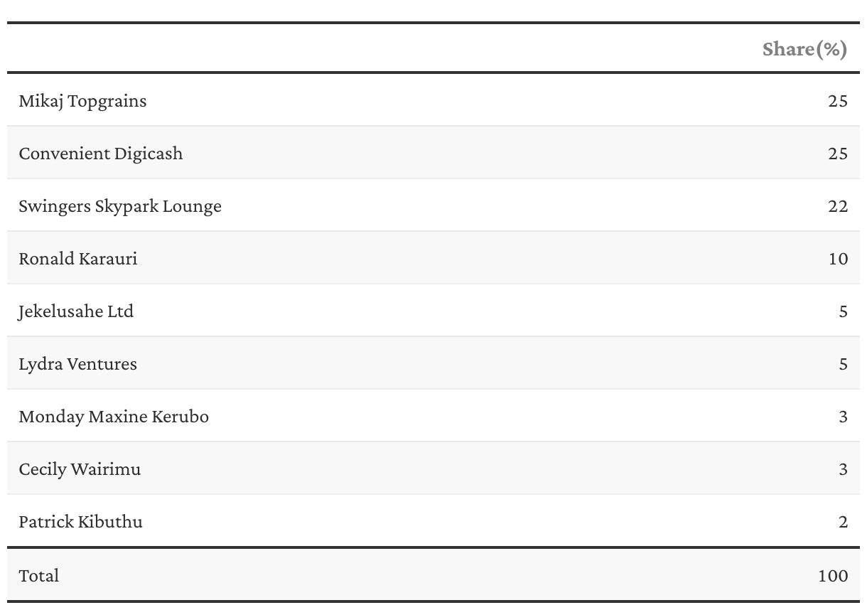
Task: Click the Jekelusahe Ltd entry
Action: pyautogui.click(x=76, y=311)
